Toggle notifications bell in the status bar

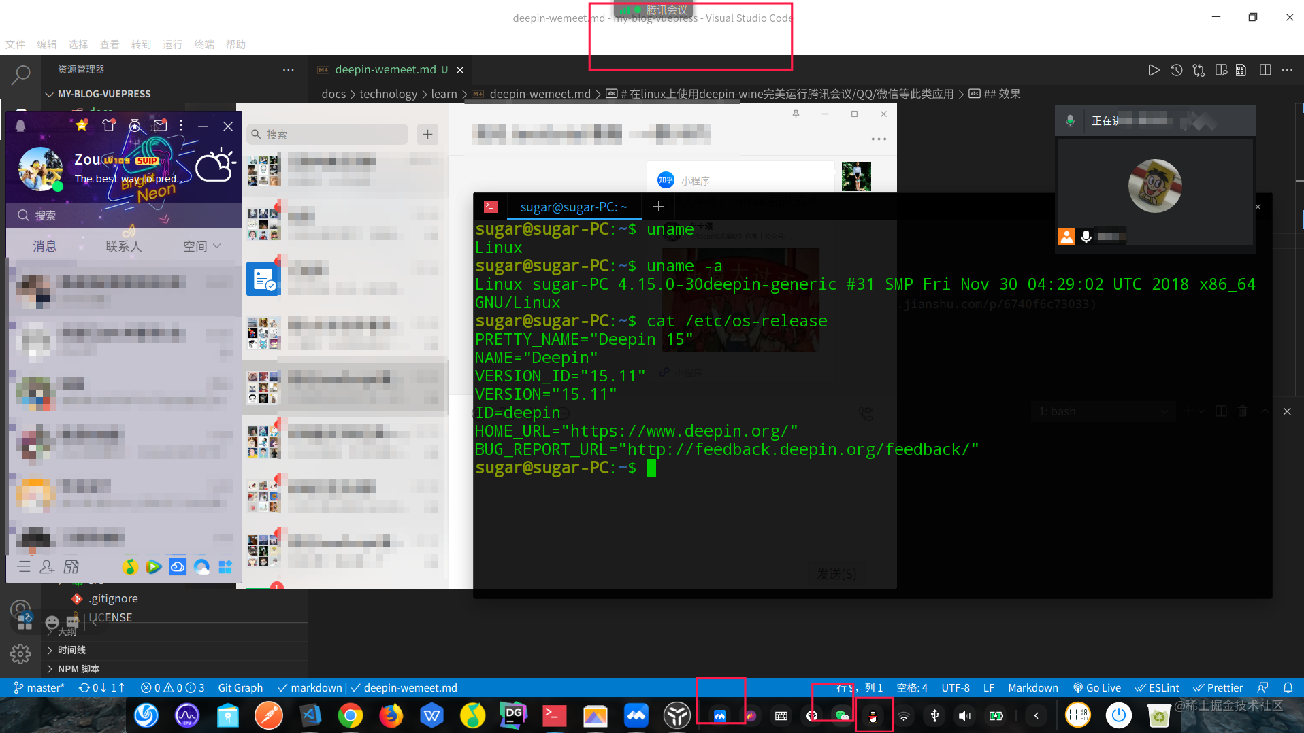(1288, 687)
